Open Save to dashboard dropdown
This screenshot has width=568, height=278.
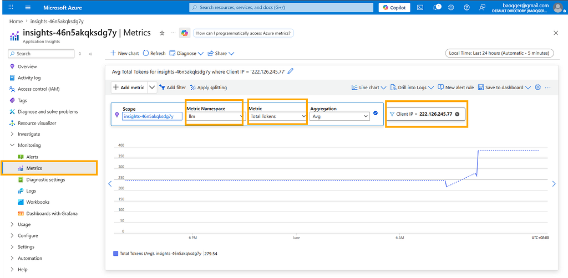tap(504, 87)
